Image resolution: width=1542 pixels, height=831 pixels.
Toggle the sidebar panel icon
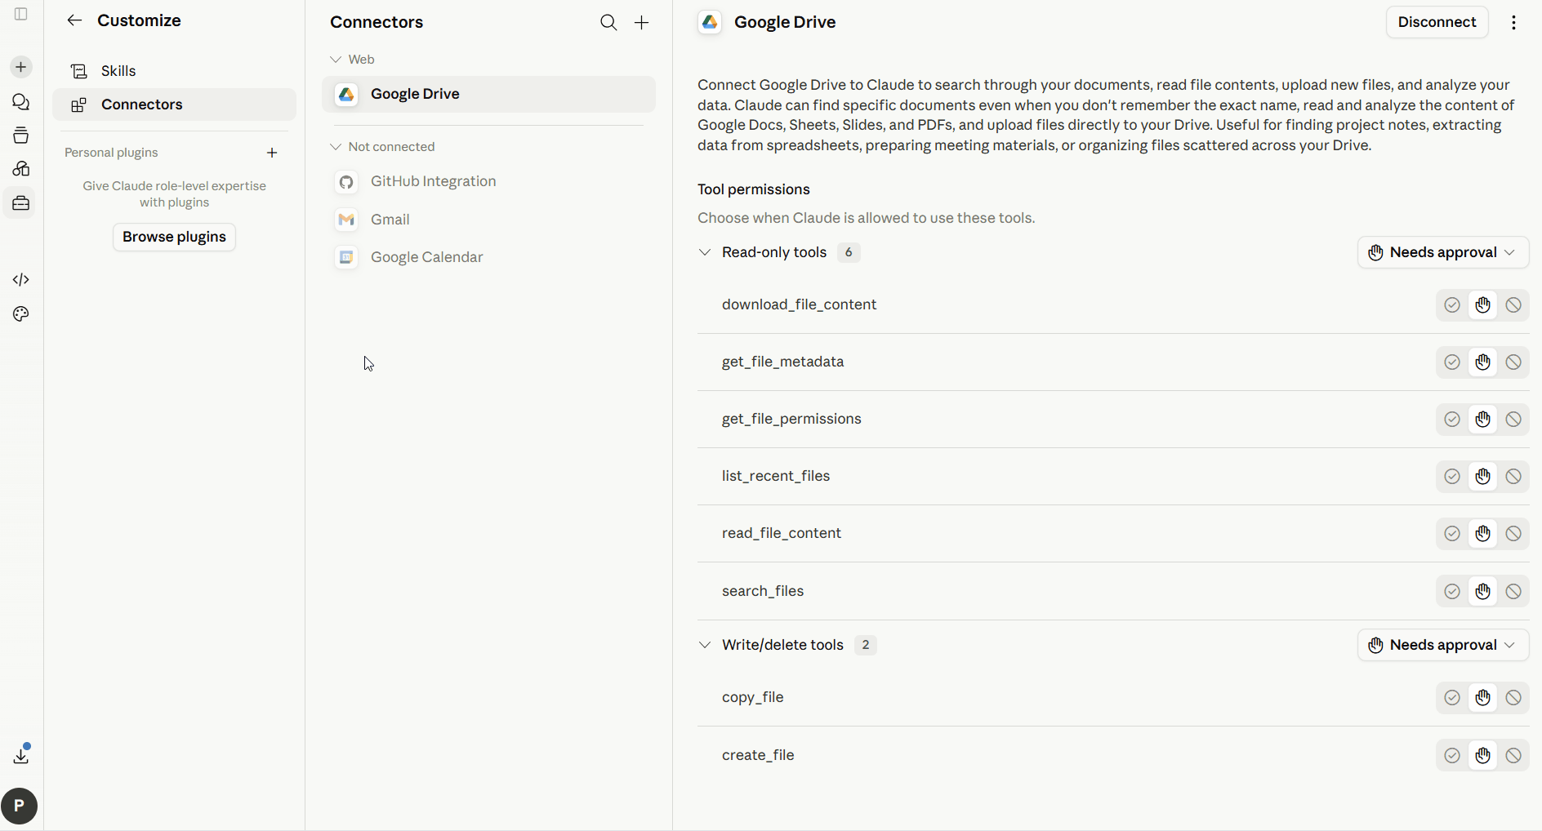[21, 14]
